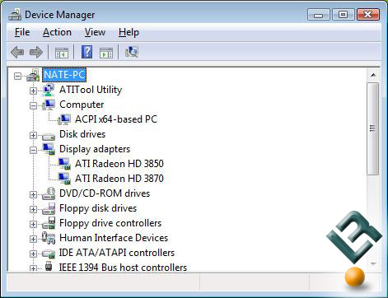Select the Human Interface Devices label

tap(114, 238)
